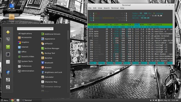The height and width of the screenshot is (102, 181).
Task: Launch the Appearance application
Action: pos(48,39)
